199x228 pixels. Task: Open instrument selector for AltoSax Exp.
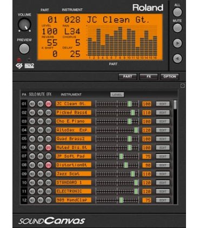(x=74, y=130)
